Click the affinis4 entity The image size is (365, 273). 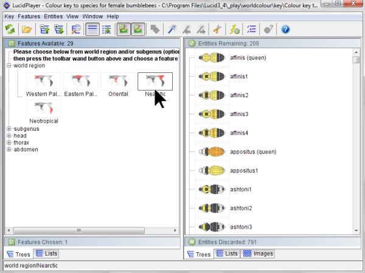239,133
